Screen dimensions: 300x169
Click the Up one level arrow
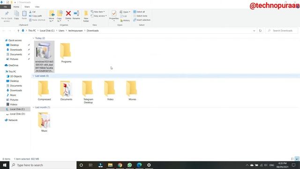[x=18, y=31]
